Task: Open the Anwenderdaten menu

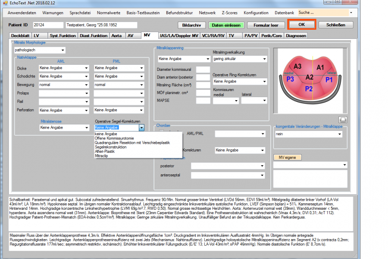Action: pos(22,13)
